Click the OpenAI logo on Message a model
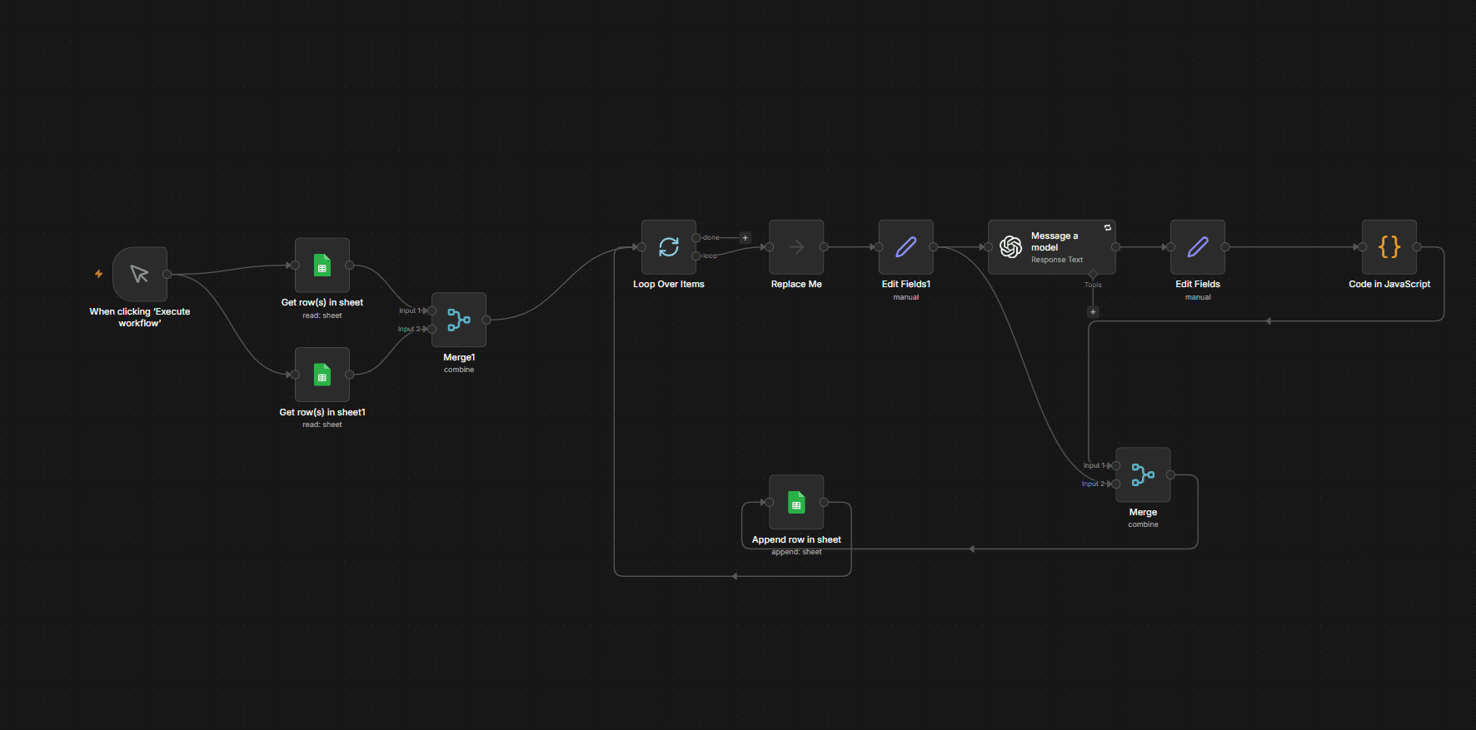 click(1011, 246)
